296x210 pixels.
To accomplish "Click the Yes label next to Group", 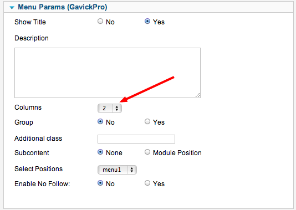I will click(x=159, y=122).
